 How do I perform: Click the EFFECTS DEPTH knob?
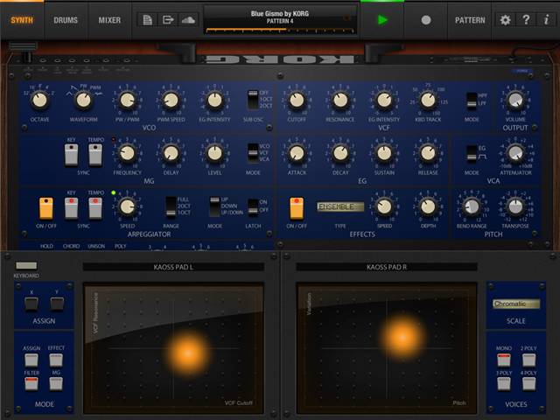click(428, 206)
